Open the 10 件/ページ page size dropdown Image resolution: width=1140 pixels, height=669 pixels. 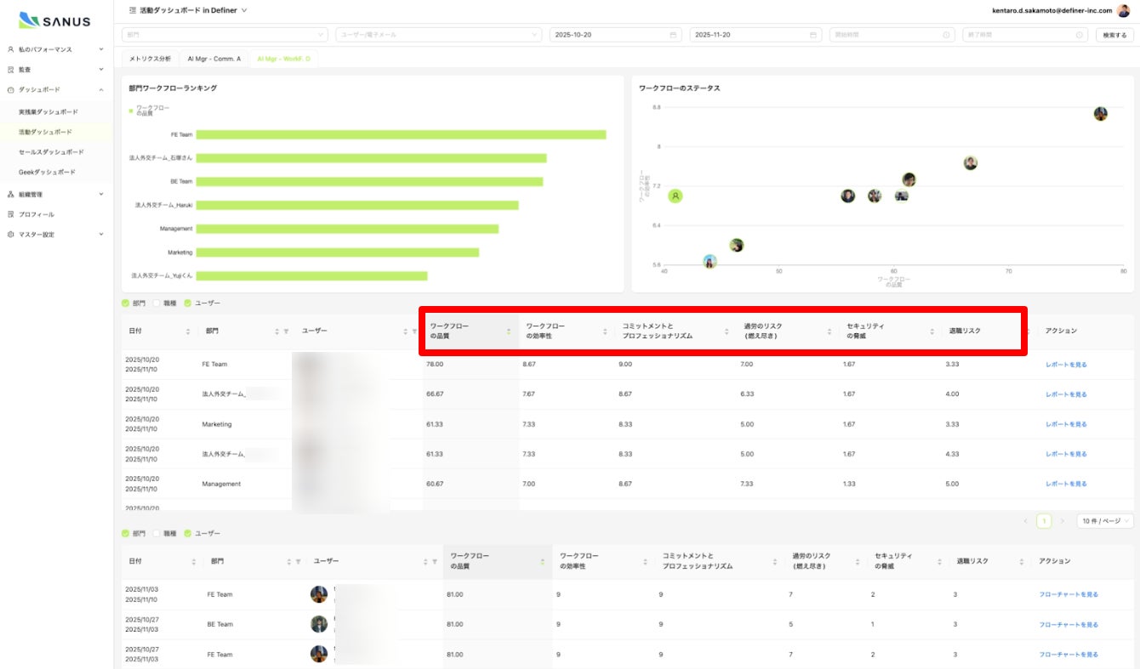pos(1104,520)
